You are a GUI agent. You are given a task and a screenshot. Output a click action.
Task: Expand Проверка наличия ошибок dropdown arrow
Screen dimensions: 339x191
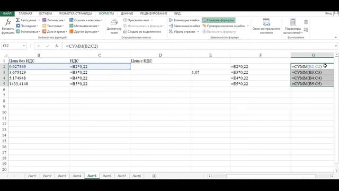click(x=248, y=26)
